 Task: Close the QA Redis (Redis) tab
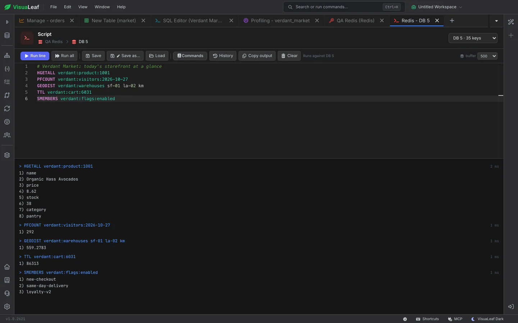click(x=382, y=20)
